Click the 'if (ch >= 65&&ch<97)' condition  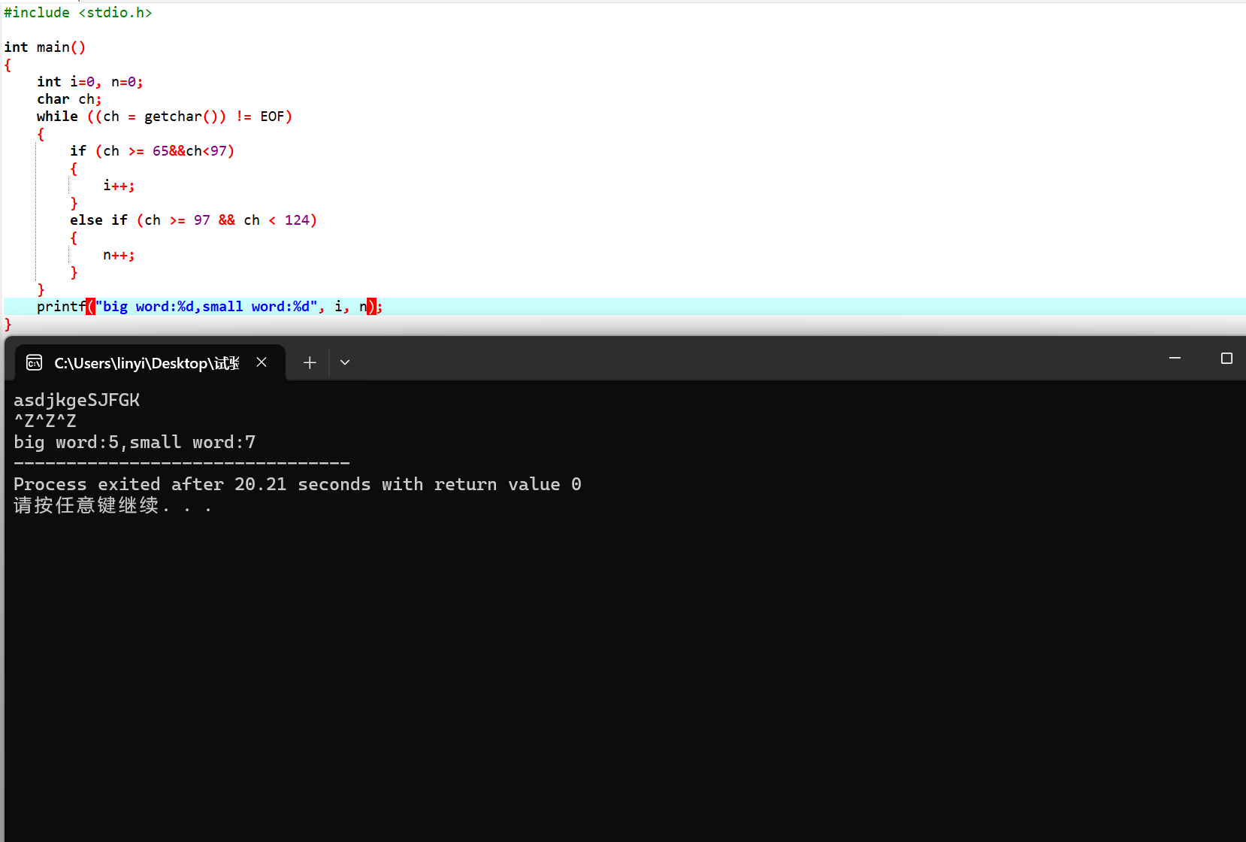point(153,151)
